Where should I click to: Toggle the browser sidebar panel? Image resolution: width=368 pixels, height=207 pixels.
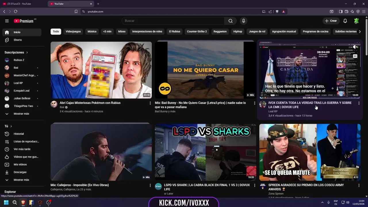pyautogui.click(x=341, y=11)
